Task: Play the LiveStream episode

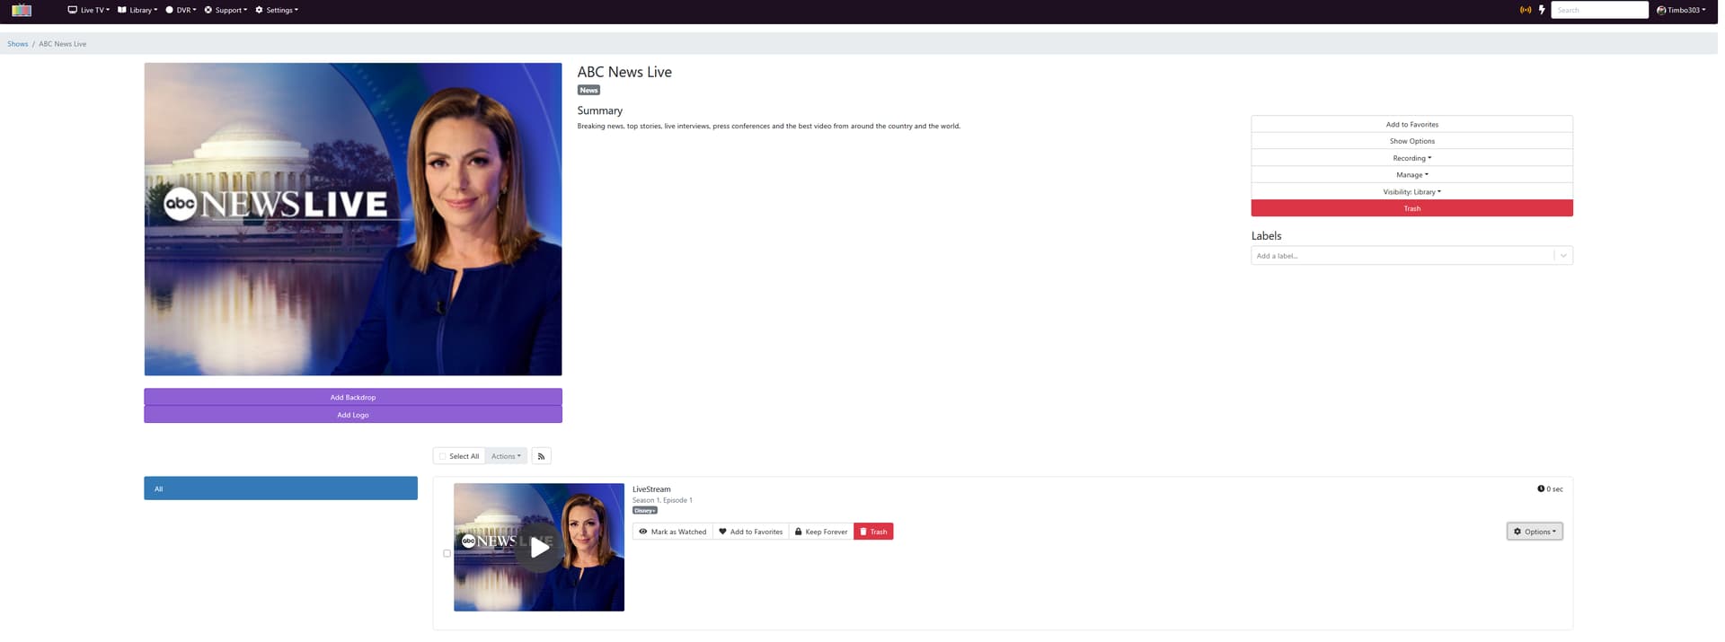Action: pyautogui.click(x=539, y=547)
